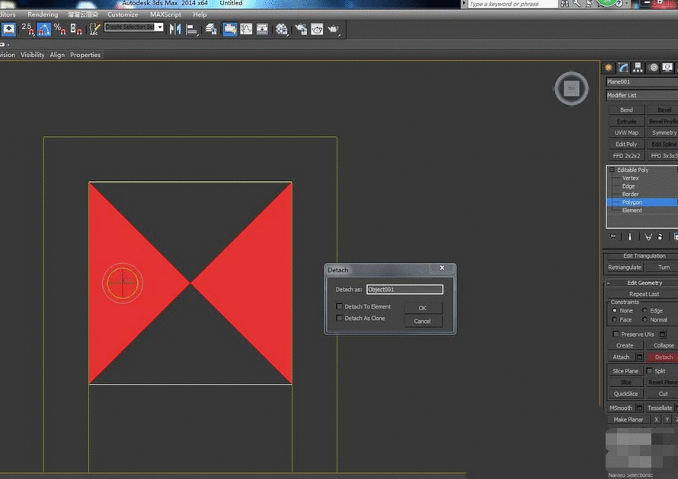Enable the Detach To Element checkbox
The image size is (678, 479).
(340, 306)
